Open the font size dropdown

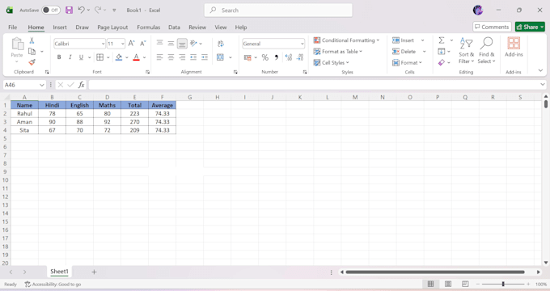click(x=122, y=44)
